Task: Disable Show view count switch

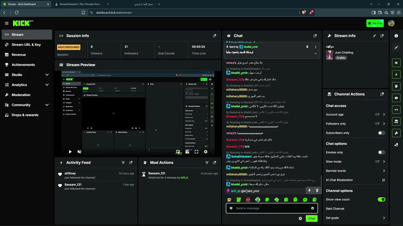Action: pyautogui.click(x=381, y=199)
